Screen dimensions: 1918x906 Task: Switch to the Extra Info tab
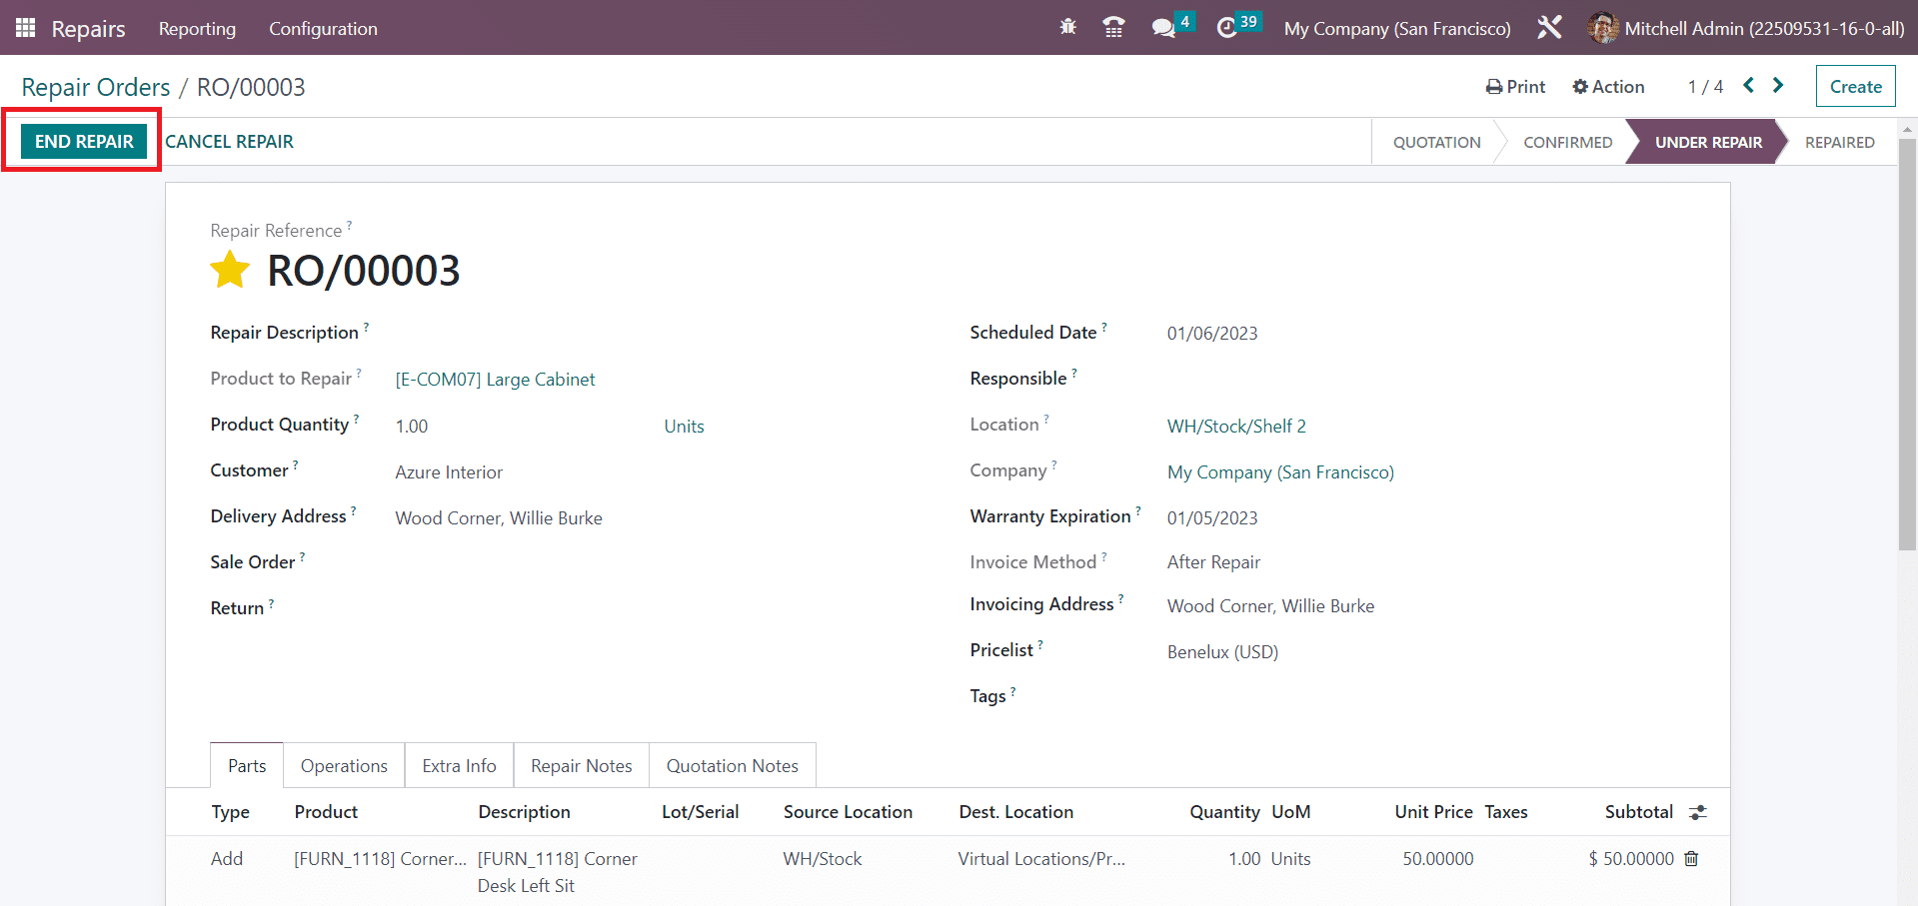point(459,765)
